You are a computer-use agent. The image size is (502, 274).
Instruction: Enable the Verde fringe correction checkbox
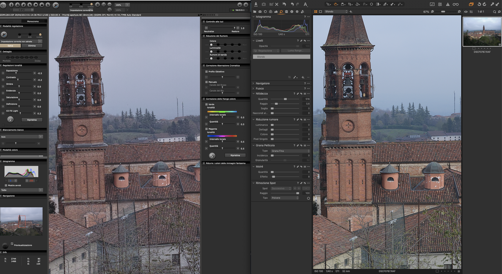tap(207, 104)
